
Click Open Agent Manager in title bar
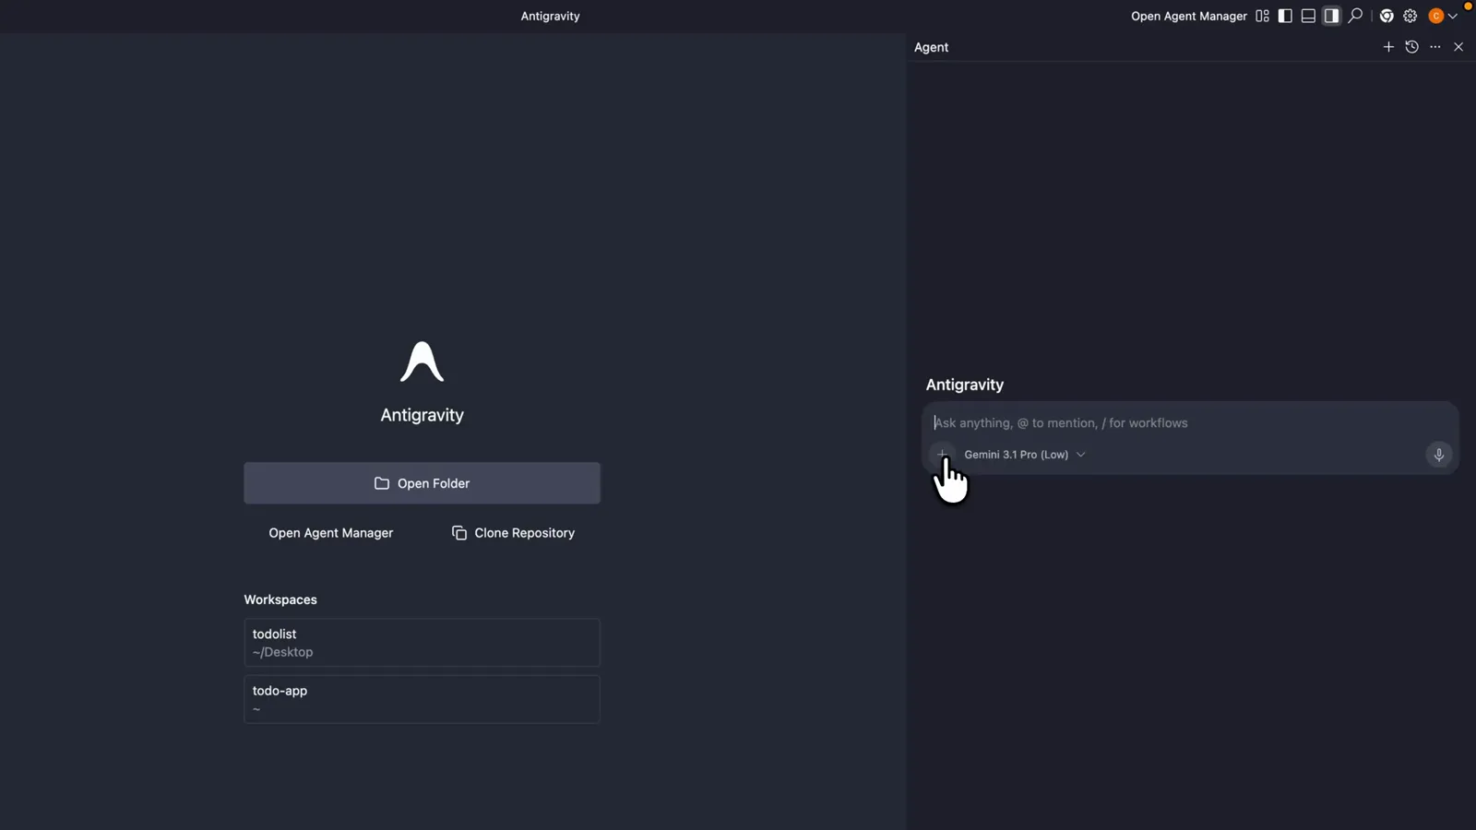coord(1188,16)
